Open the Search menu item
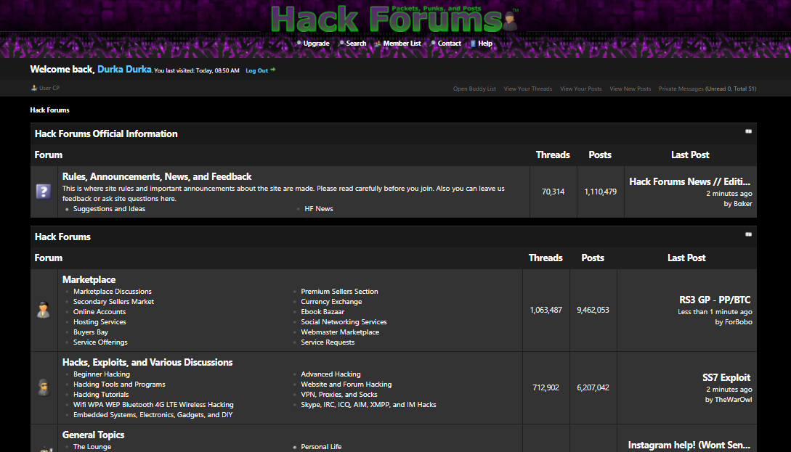 point(356,44)
